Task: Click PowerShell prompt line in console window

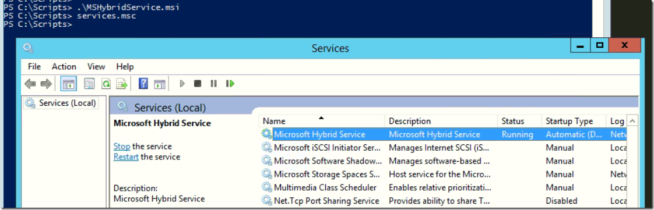Action: 37,24
